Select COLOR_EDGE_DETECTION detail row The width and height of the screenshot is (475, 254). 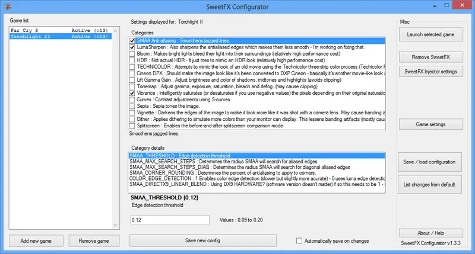click(256, 179)
